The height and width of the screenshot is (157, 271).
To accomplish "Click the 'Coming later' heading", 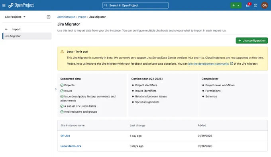I will coord(210,79).
